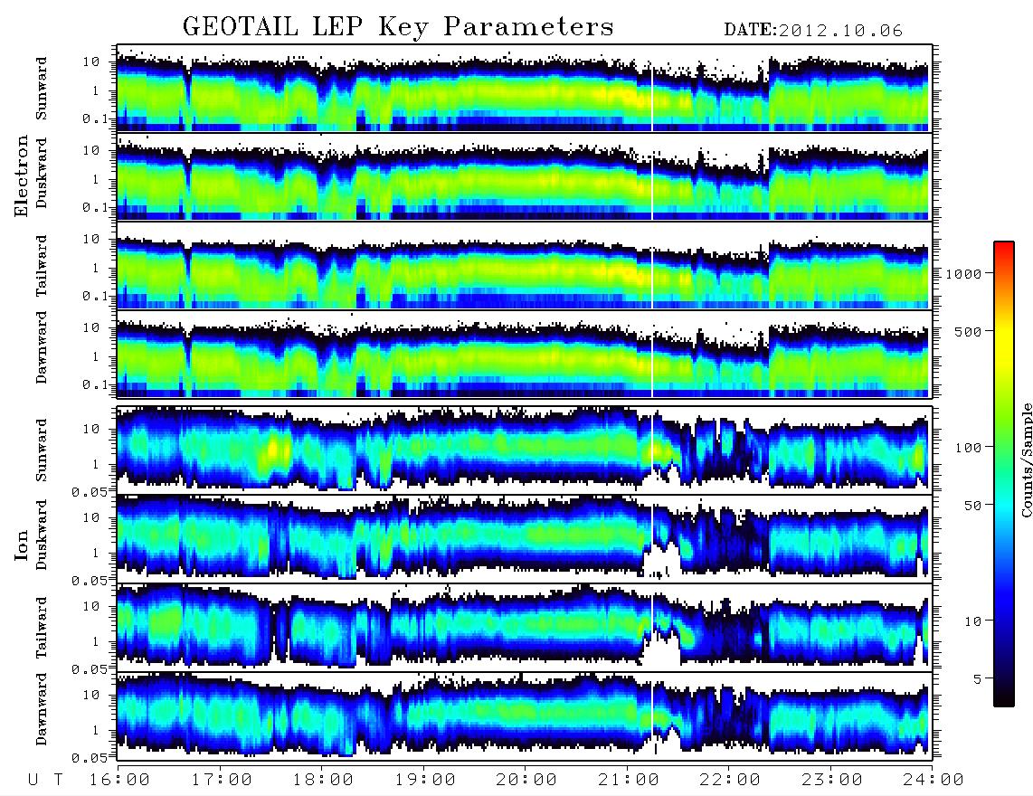The height and width of the screenshot is (796, 1033).
Task: Select the Ion Sunward panel label
Action: coord(42,450)
